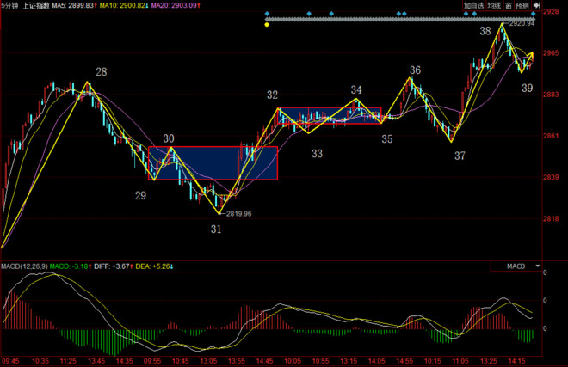Click the 10:55 time axis label
Viewport: 568px width, 367px height.
point(321,361)
